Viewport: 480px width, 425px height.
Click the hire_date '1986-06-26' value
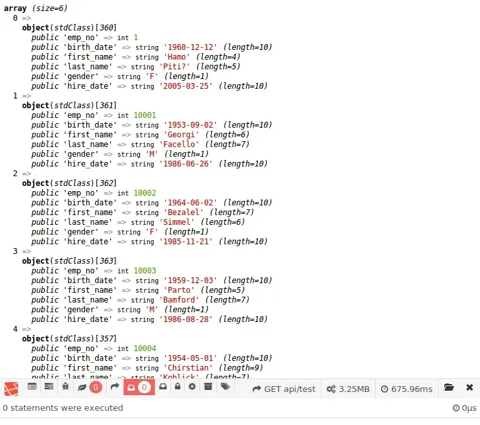point(186,164)
